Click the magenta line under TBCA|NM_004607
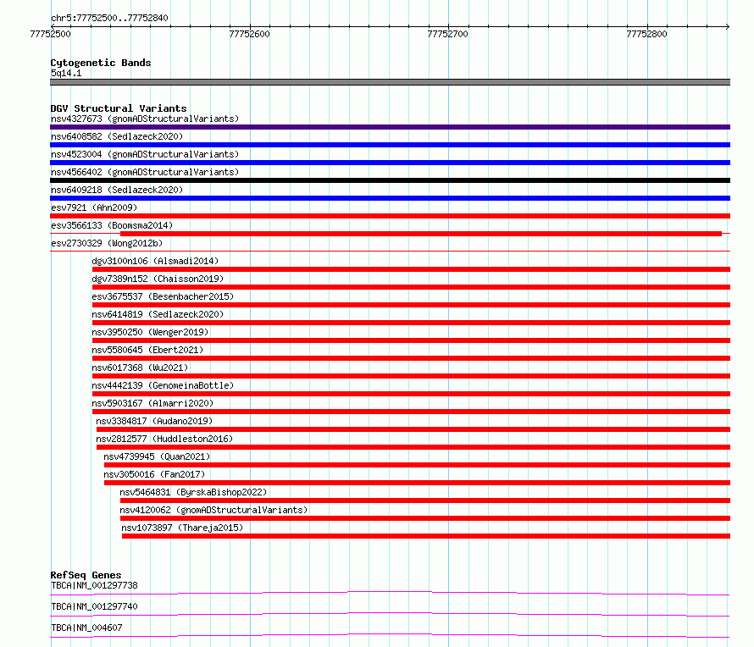 coord(390,635)
